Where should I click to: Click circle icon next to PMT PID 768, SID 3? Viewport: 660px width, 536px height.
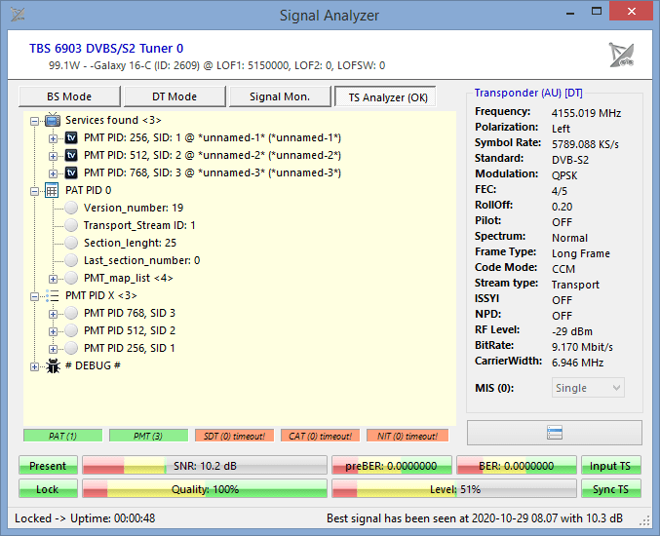[x=71, y=313]
